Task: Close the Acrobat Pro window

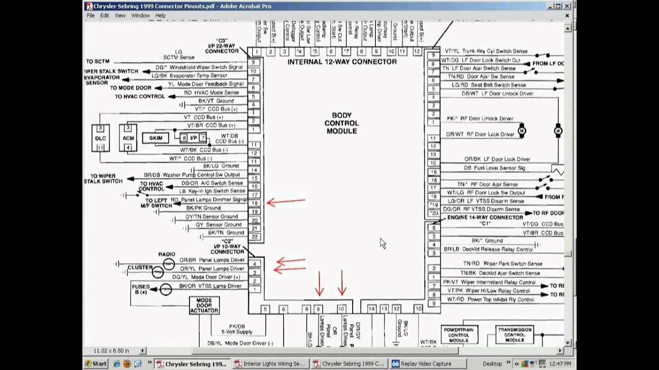Action: 568,6
